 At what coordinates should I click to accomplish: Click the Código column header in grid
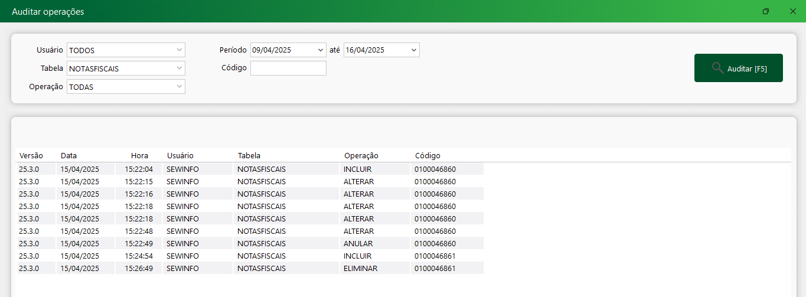pos(428,156)
